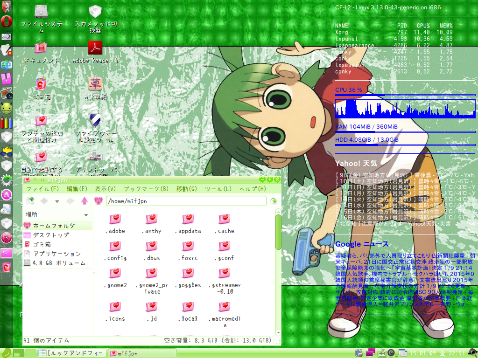478x358 pixels.
Task: Open the 編集(E) menu
Action: pyautogui.click(x=77, y=189)
